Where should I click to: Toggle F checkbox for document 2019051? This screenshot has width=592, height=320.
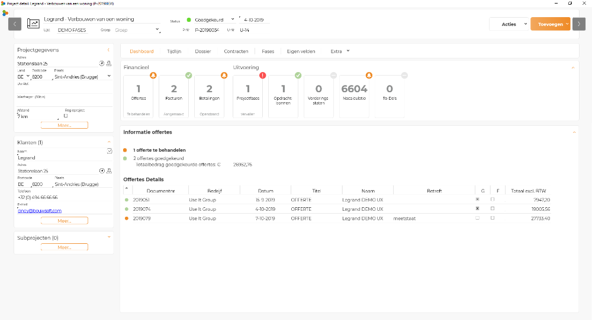493,200
